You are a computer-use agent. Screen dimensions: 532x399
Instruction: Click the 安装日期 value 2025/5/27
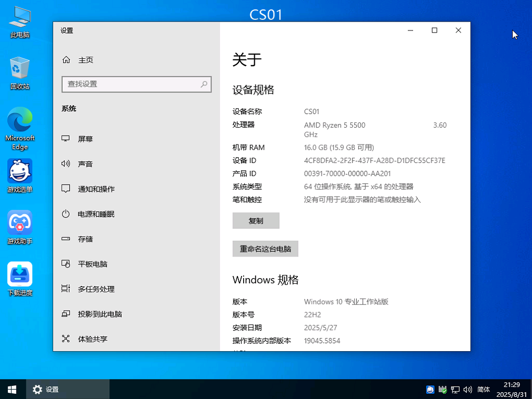tap(320, 328)
